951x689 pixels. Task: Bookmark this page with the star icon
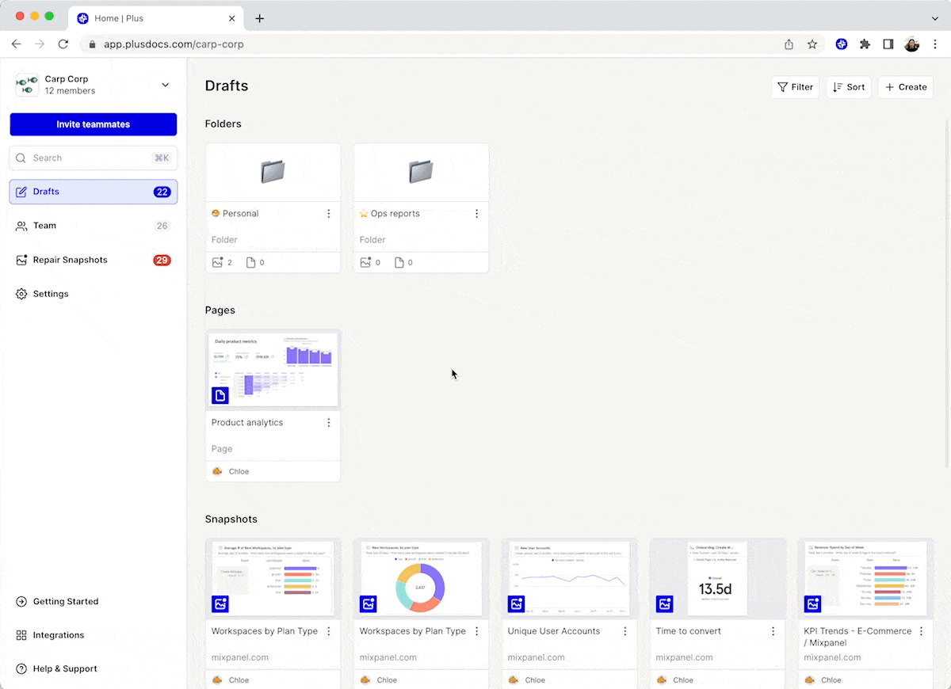click(812, 44)
